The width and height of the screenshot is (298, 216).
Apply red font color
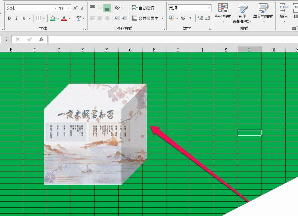click(64, 18)
